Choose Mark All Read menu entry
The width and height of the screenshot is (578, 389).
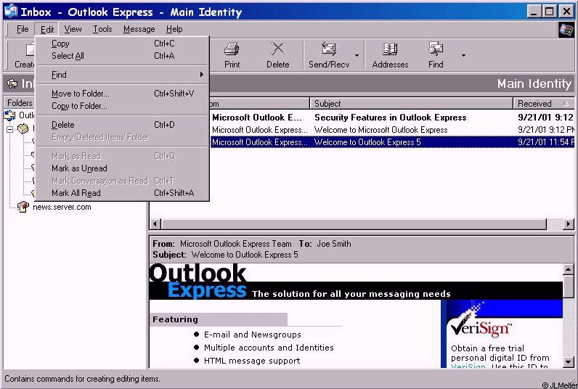pyautogui.click(x=123, y=193)
